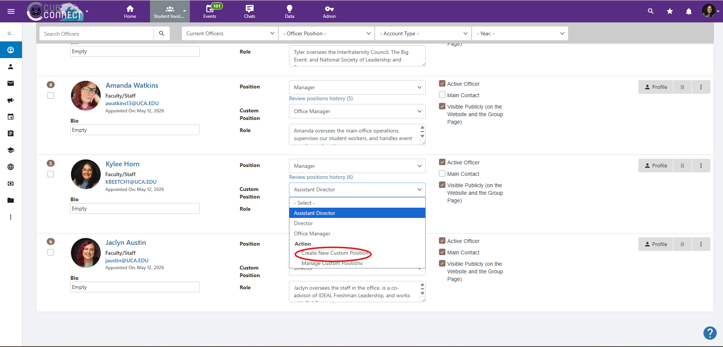Open the Data tab

coord(289,11)
